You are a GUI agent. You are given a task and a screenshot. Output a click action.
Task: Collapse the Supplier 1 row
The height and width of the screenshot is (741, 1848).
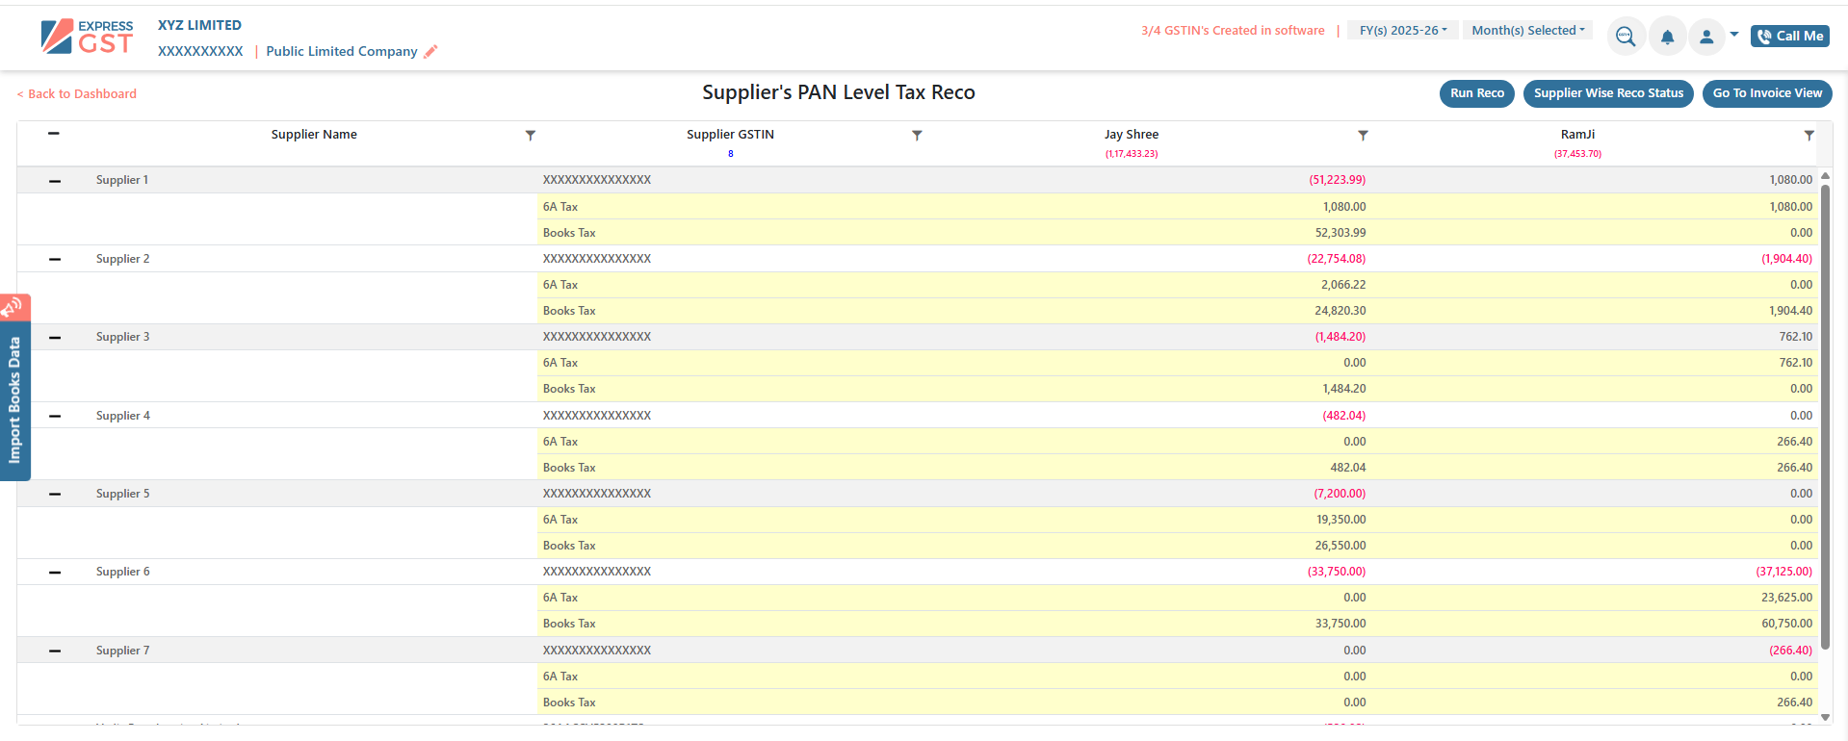tap(55, 181)
